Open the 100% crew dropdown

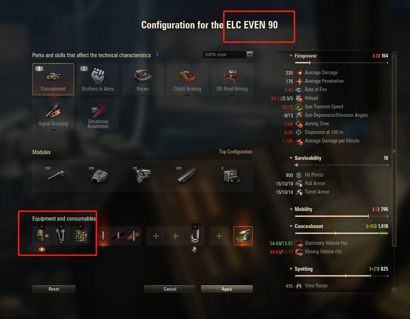tap(228, 54)
